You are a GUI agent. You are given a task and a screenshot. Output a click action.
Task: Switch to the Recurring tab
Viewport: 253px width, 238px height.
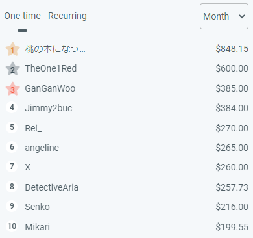67,16
